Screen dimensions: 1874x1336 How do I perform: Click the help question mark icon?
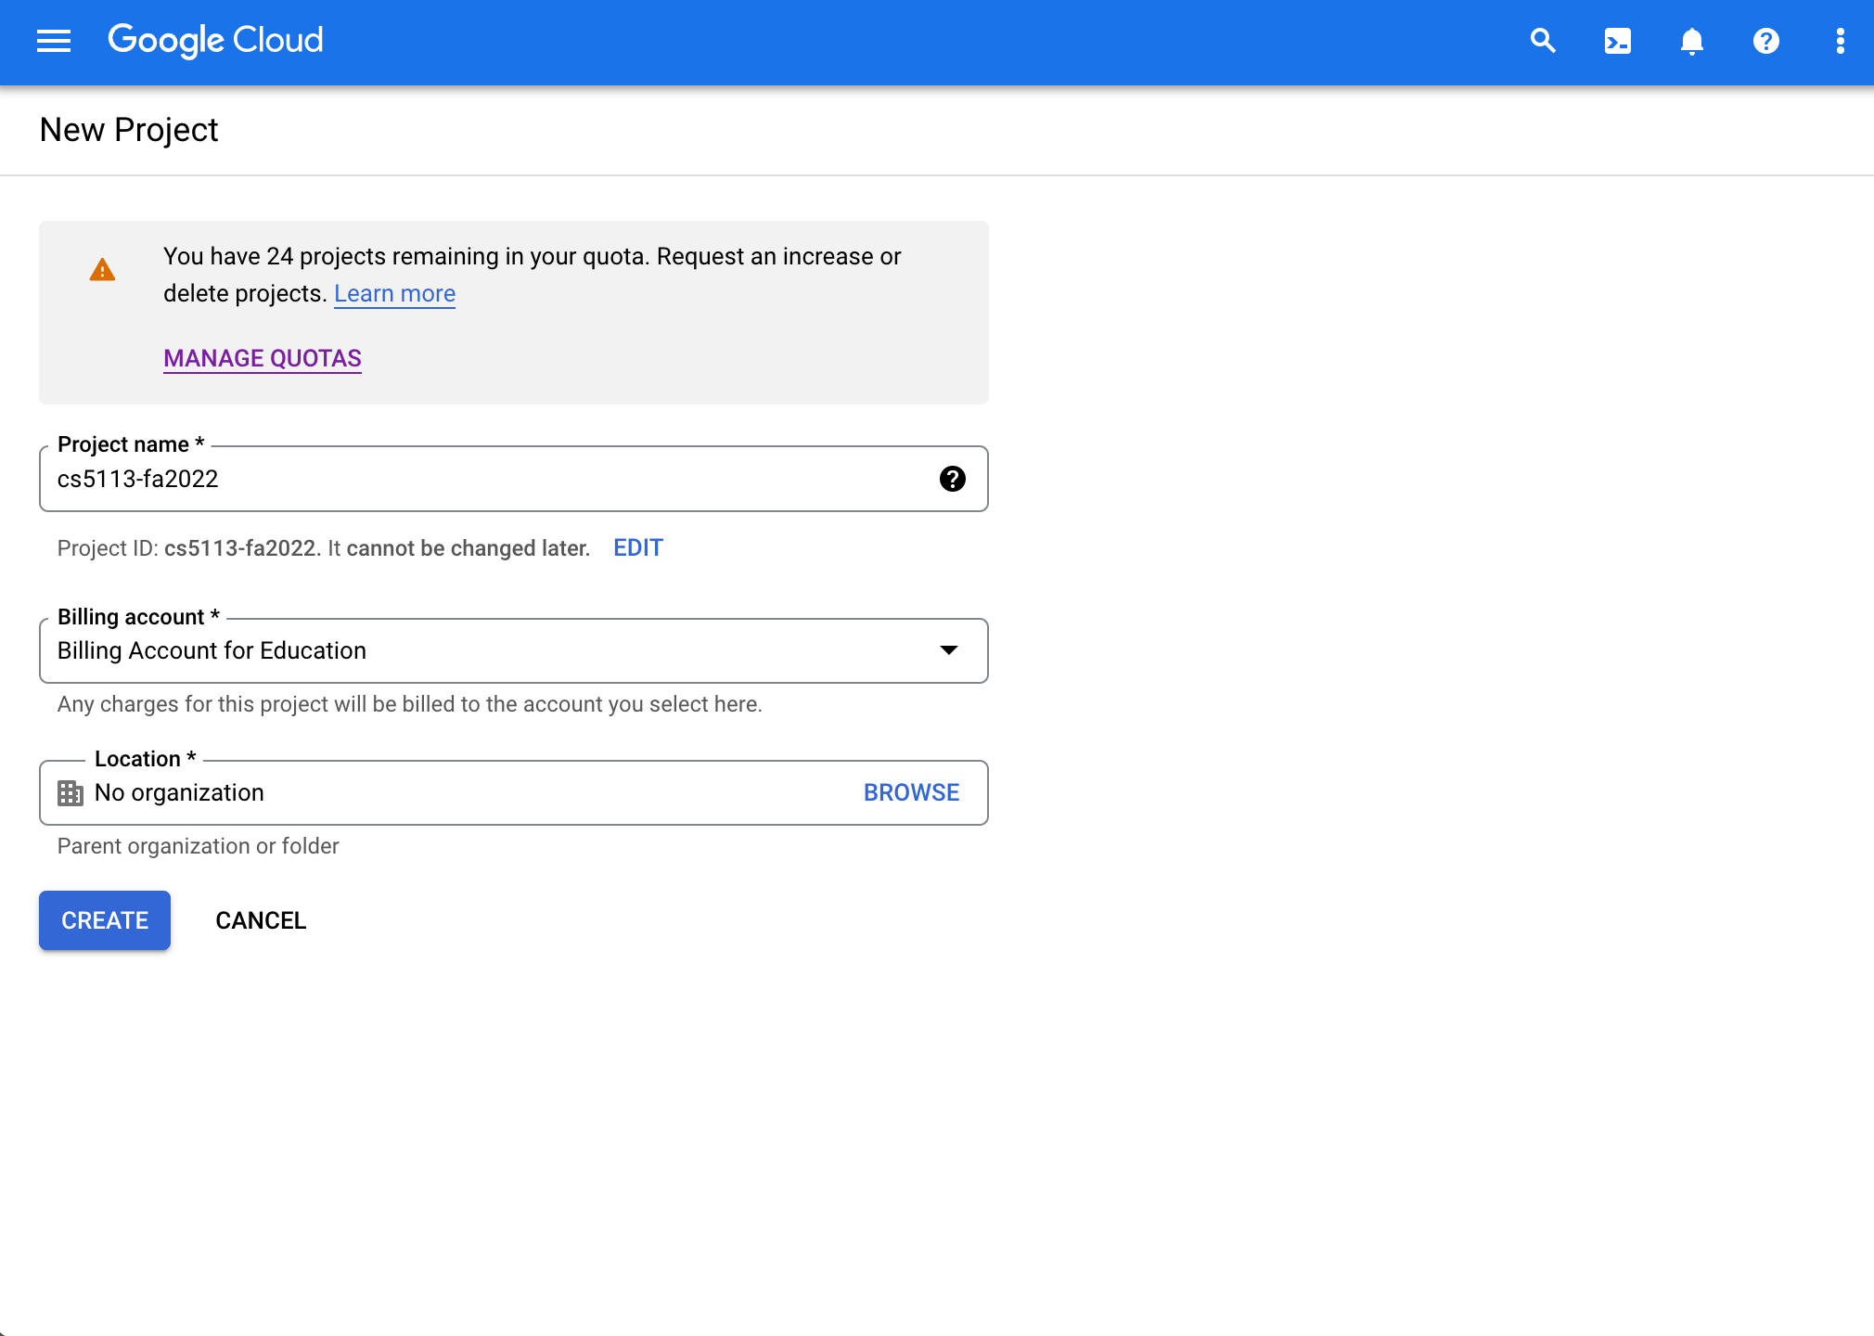point(1763,41)
